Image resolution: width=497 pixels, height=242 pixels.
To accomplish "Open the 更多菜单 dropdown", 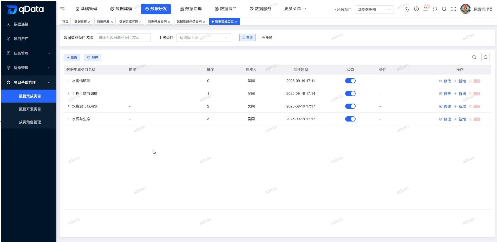I will (x=295, y=9).
